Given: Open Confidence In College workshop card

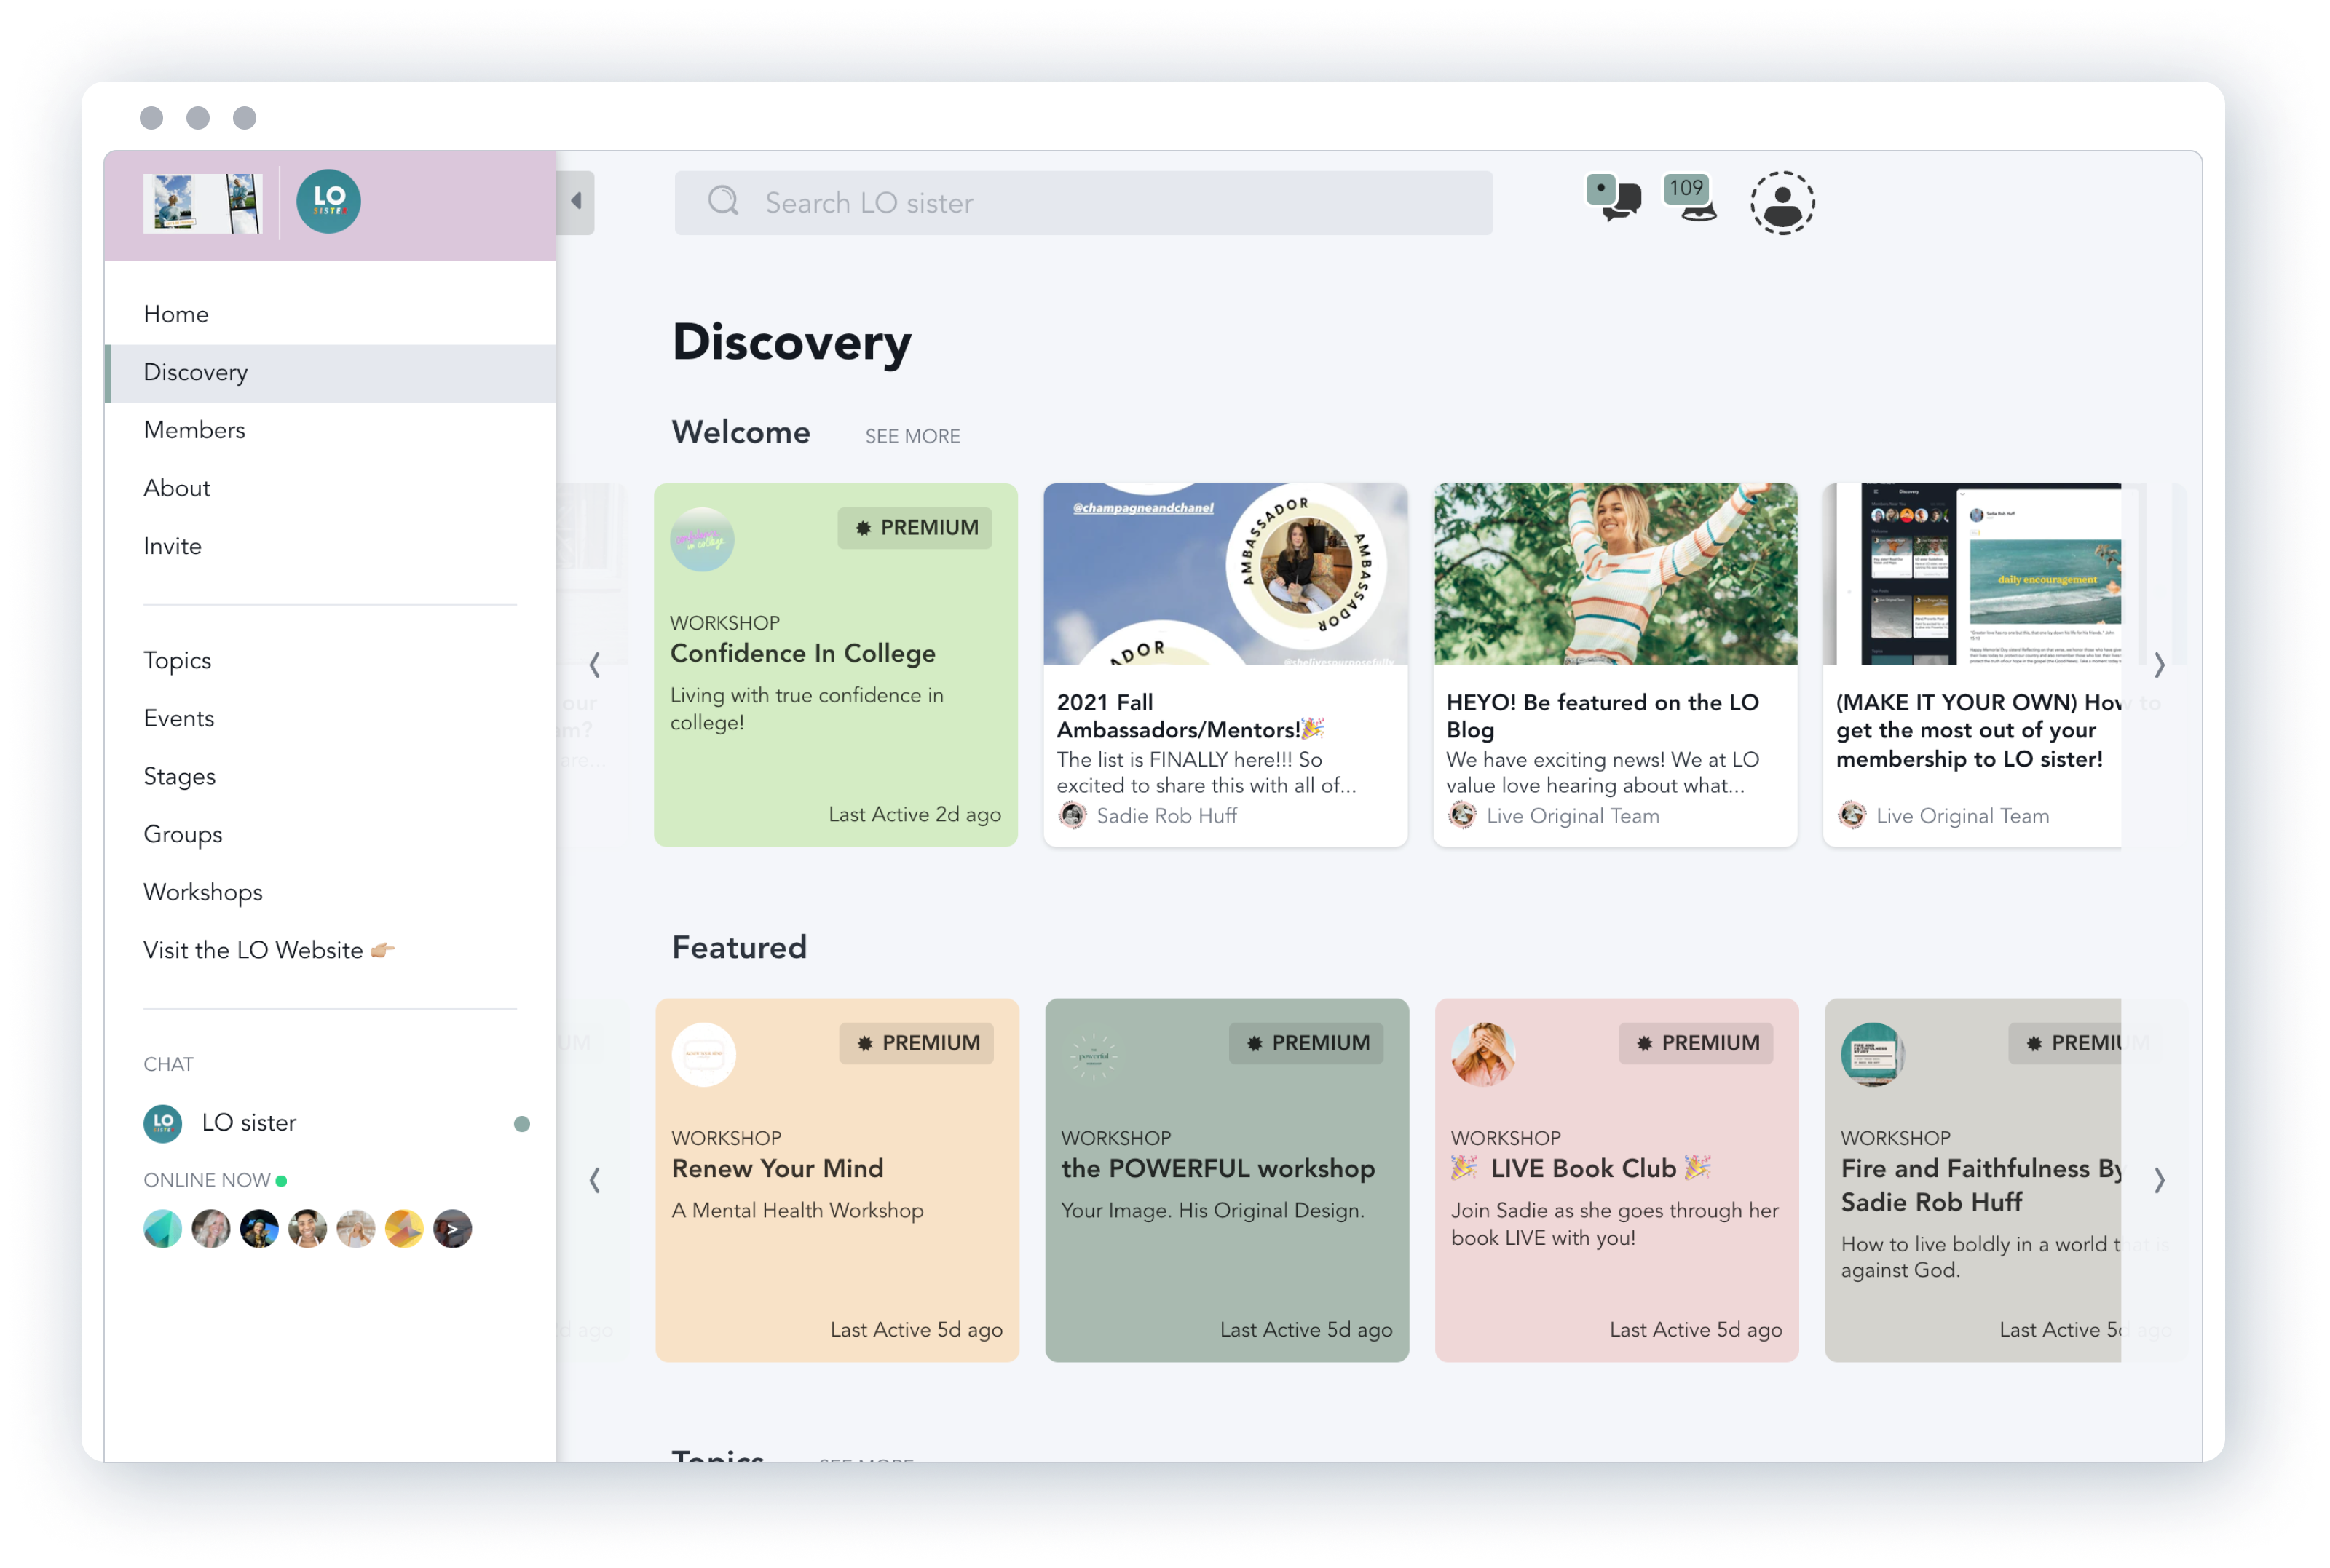Looking at the screenshot, I should pyautogui.click(x=836, y=665).
